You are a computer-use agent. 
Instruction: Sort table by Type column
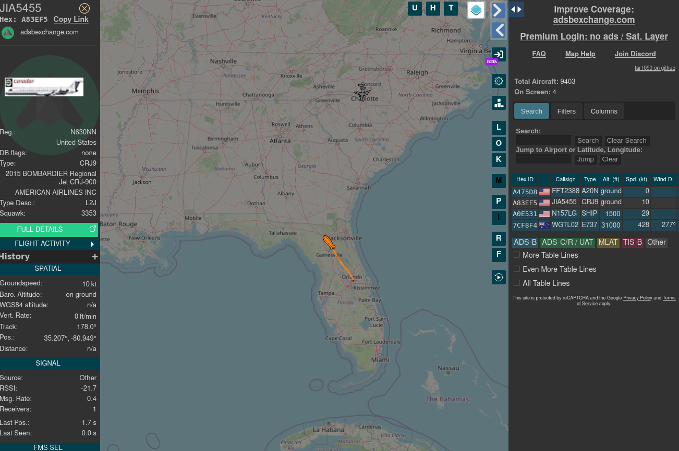[x=590, y=180]
